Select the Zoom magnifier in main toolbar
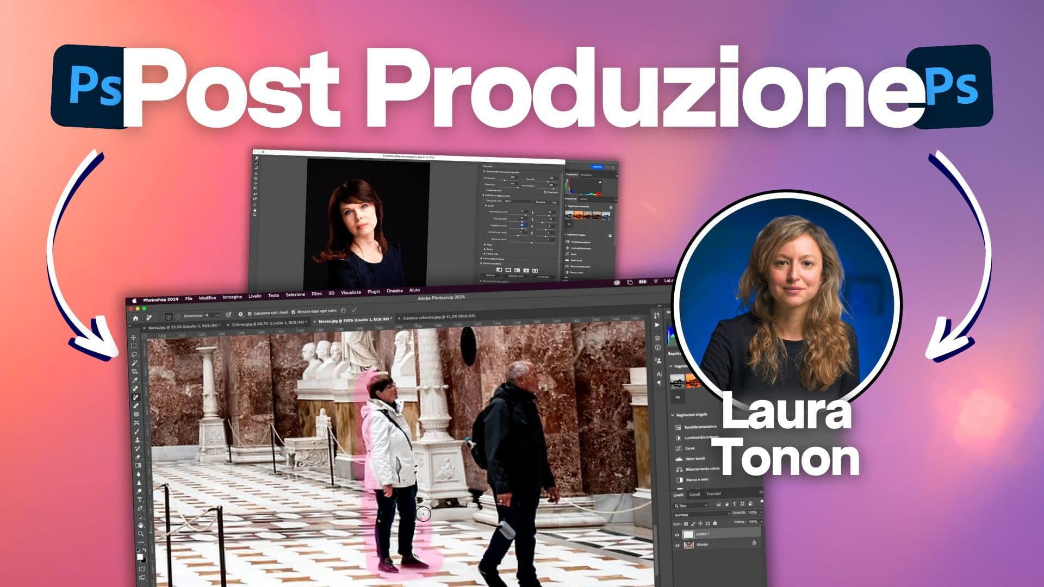The height and width of the screenshot is (587, 1044). pos(141,533)
